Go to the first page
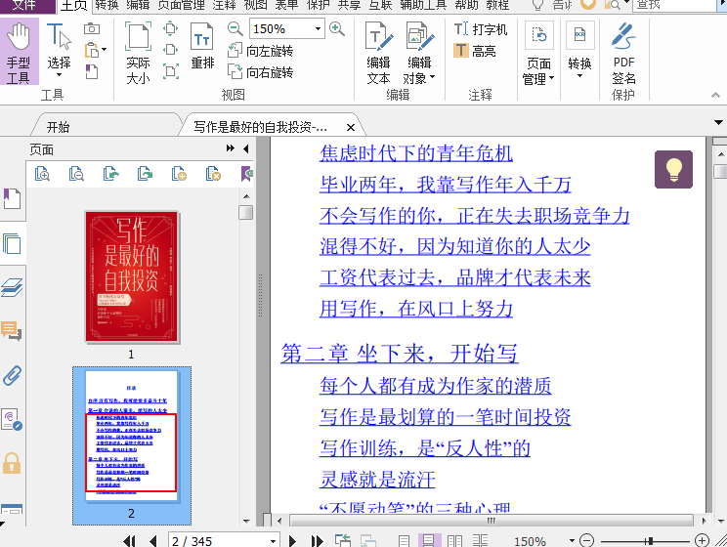The height and width of the screenshot is (547, 727). 129,540
